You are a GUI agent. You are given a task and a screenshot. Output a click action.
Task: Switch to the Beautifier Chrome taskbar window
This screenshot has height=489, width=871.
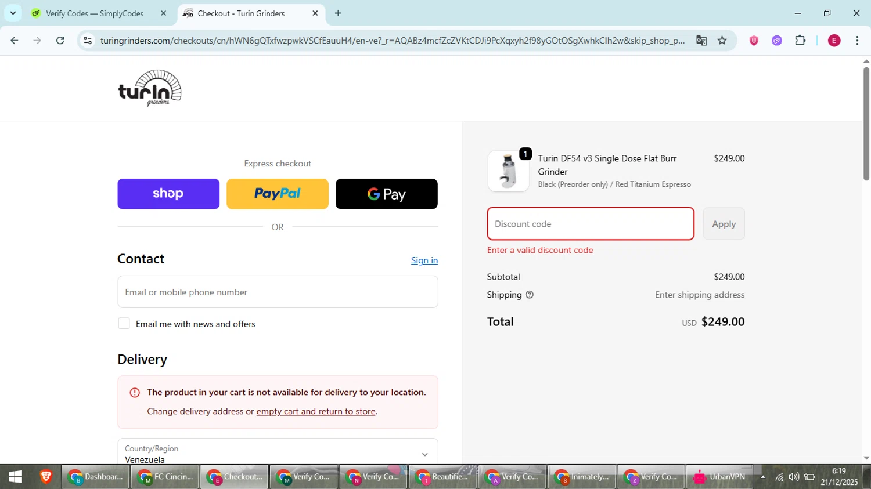click(443, 477)
